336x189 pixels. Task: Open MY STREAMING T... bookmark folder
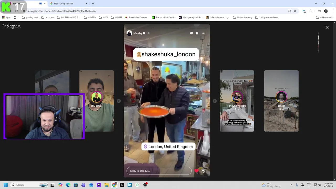click(x=68, y=18)
